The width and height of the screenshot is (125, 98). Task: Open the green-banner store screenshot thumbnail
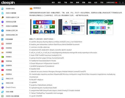coord(100,27)
